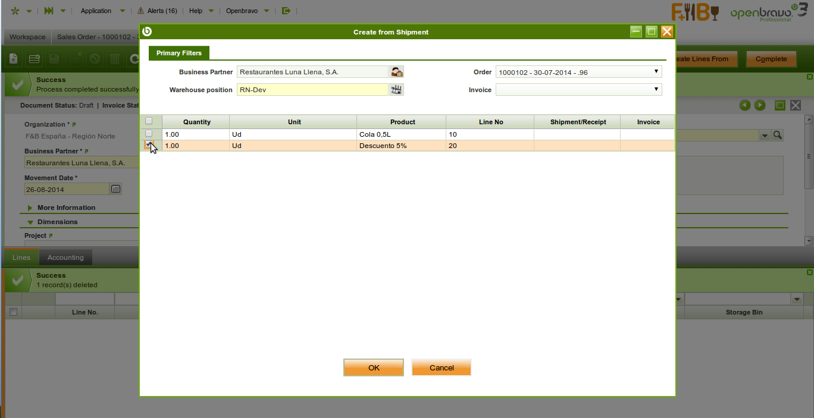Toggle the select-all checkbox in grid header
The height and width of the screenshot is (418, 814).
[149, 121]
